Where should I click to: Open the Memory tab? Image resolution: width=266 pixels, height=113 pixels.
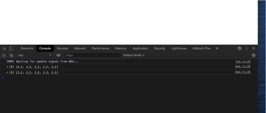point(121,48)
